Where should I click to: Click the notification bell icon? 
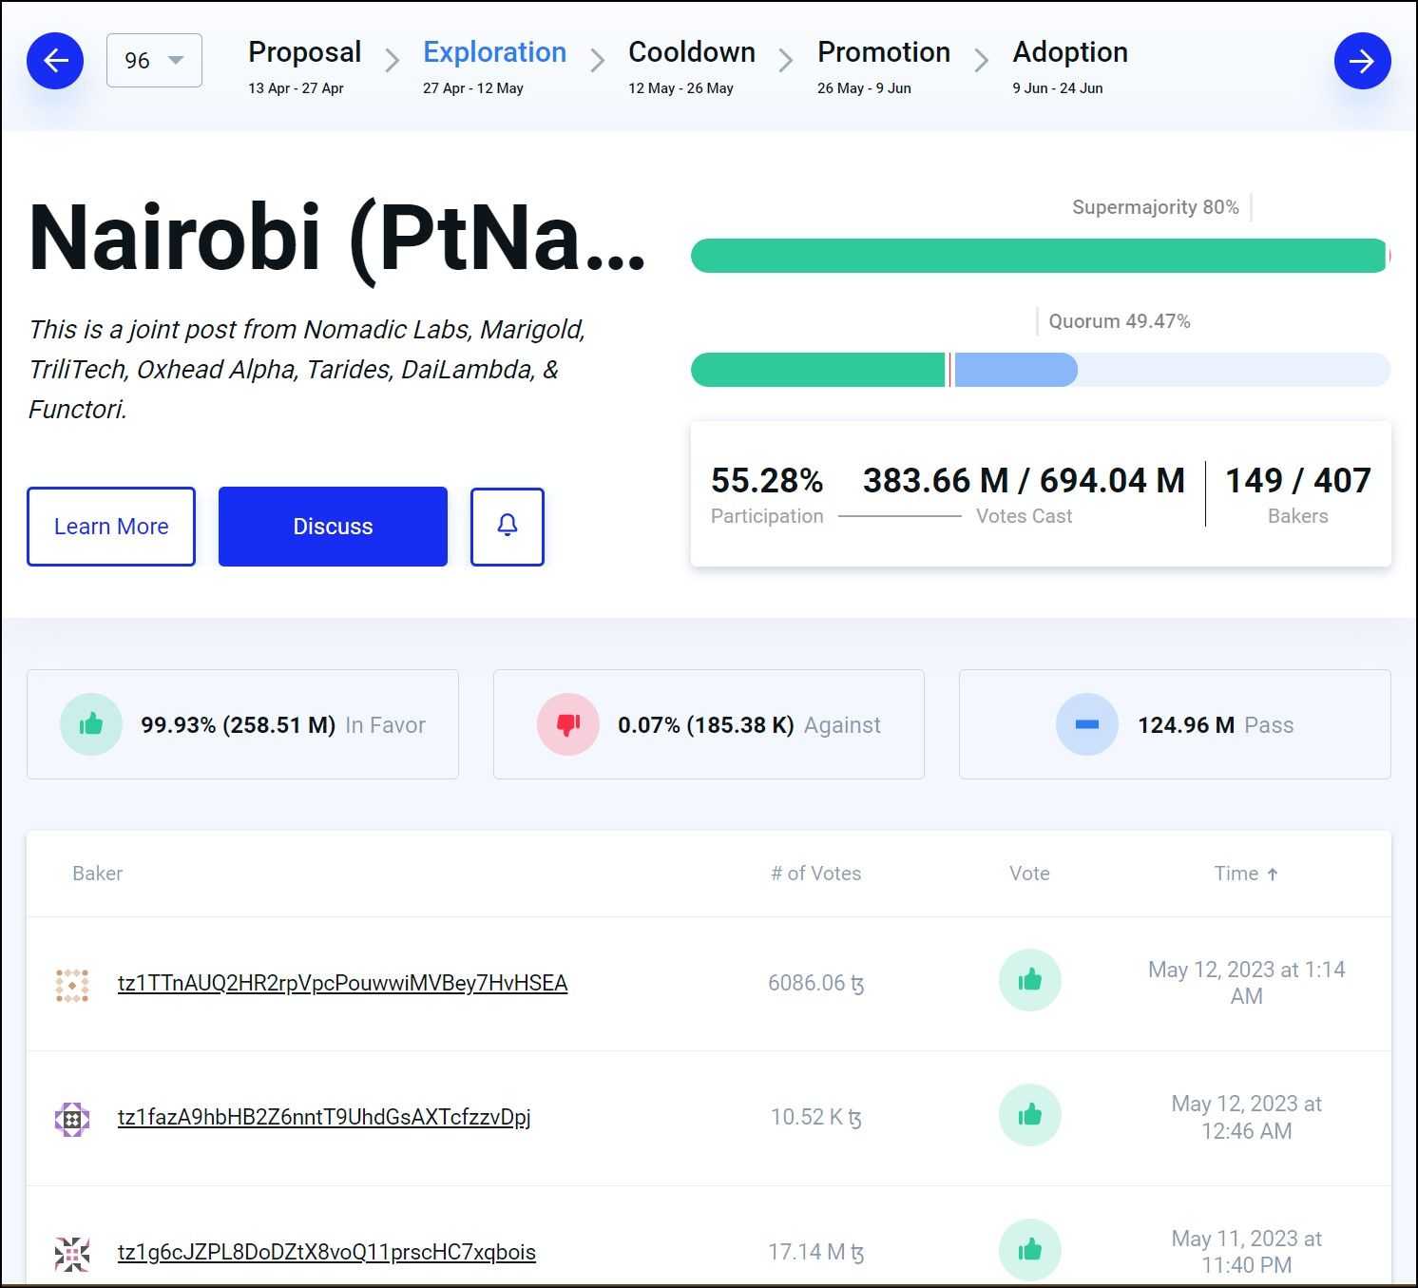pos(508,527)
